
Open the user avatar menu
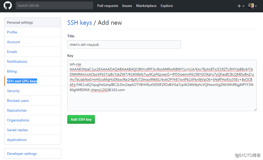tap(252, 6)
